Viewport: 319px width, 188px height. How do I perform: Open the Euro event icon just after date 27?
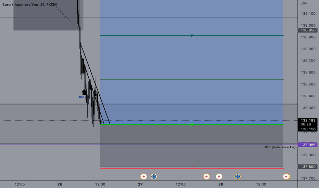click(x=154, y=176)
